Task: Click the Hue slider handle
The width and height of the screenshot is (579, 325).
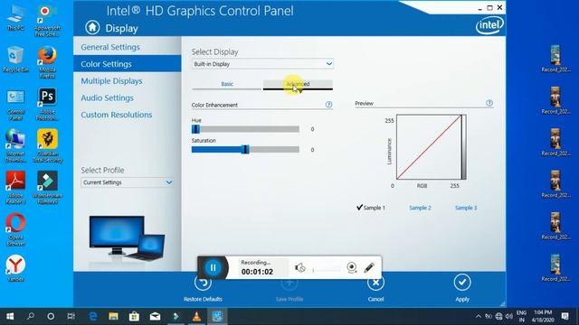Action: click(x=195, y=129)
